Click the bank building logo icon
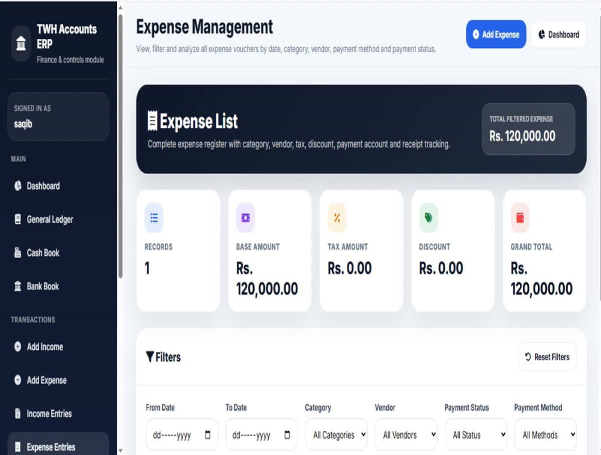 tap(21, 44)
